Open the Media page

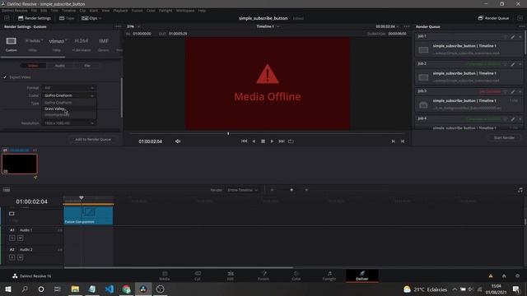(x=165, y=275)
